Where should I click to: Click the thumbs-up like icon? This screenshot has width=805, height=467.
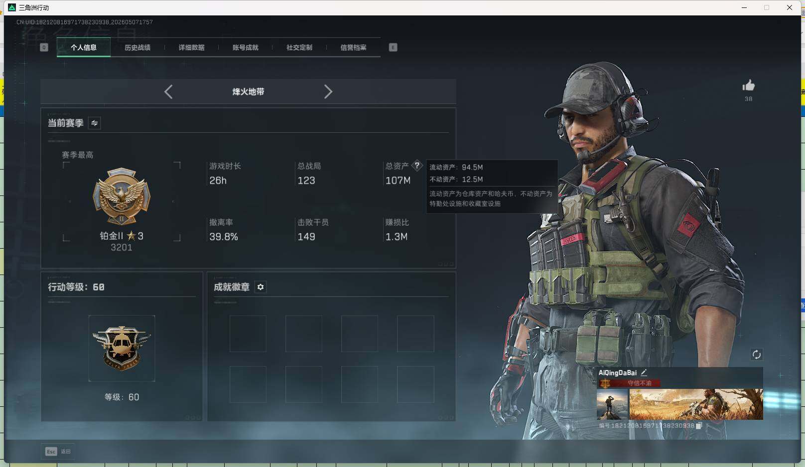coord(748,86)
